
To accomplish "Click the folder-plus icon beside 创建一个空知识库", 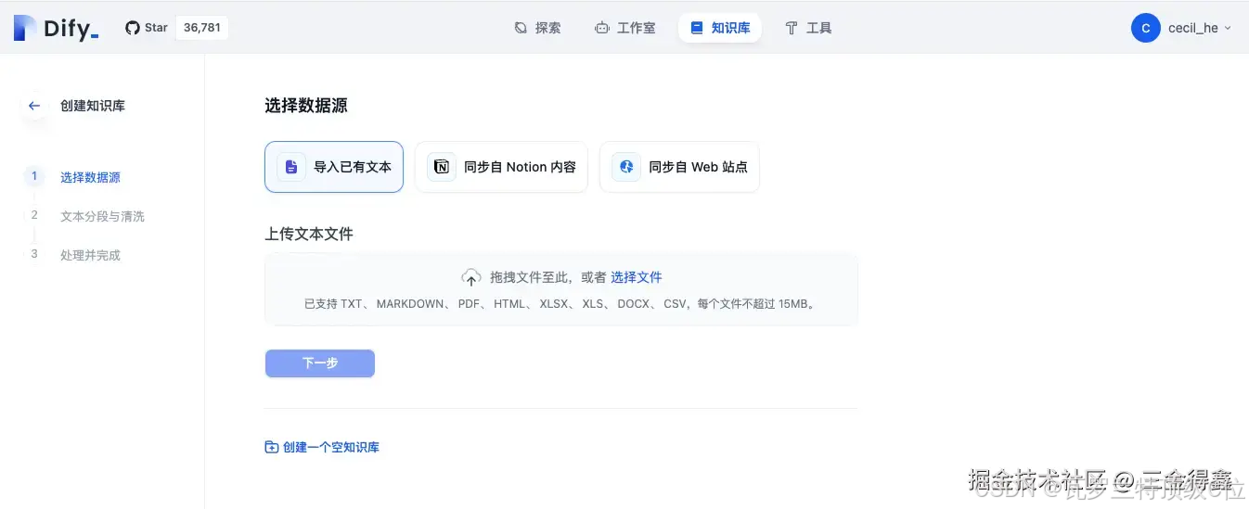I will coord(272,447).
